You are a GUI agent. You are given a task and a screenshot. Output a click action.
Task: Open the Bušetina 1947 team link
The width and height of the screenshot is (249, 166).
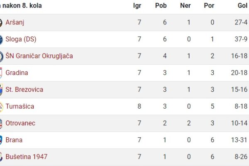point(27,157)
